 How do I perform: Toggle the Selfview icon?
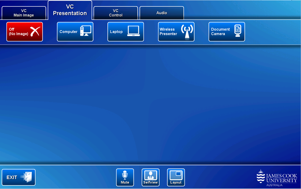150,178
